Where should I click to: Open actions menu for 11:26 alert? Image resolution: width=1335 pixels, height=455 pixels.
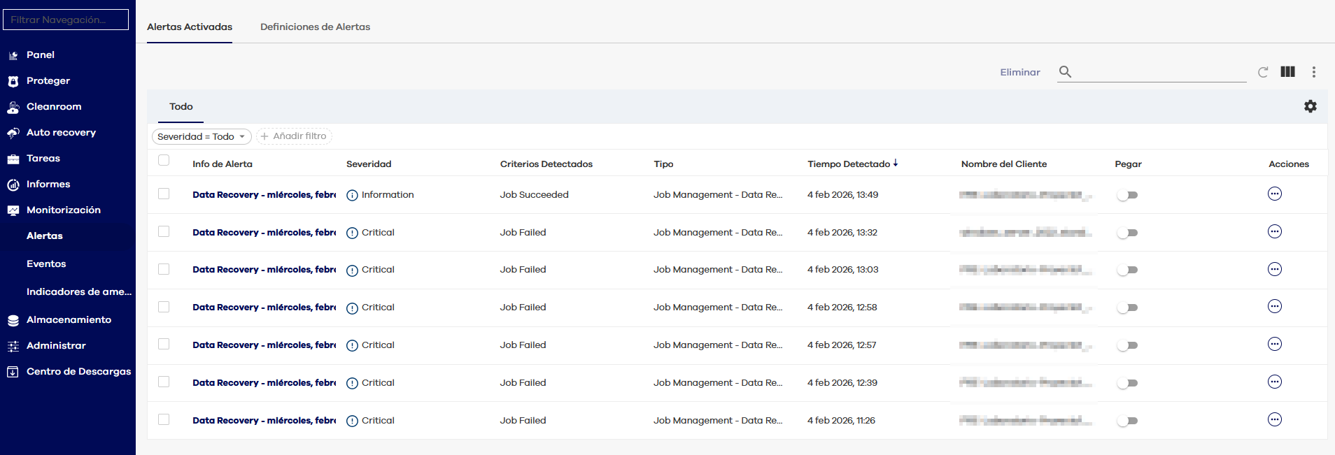[x=1274, y=420]
